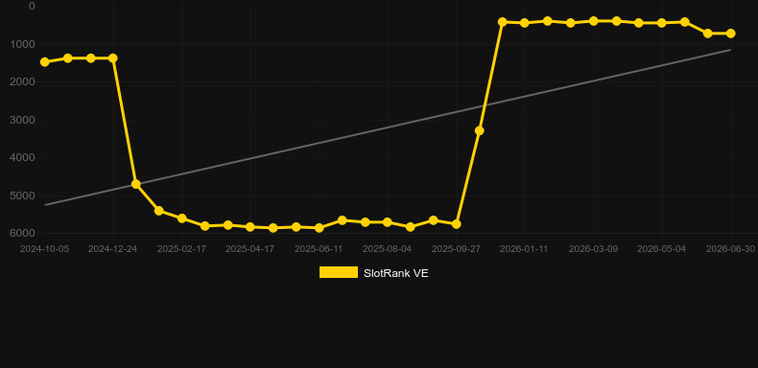Toggle the SlotRank VE legend label
The height and width of the screenshot is (368, 758).
click(396, 273)
